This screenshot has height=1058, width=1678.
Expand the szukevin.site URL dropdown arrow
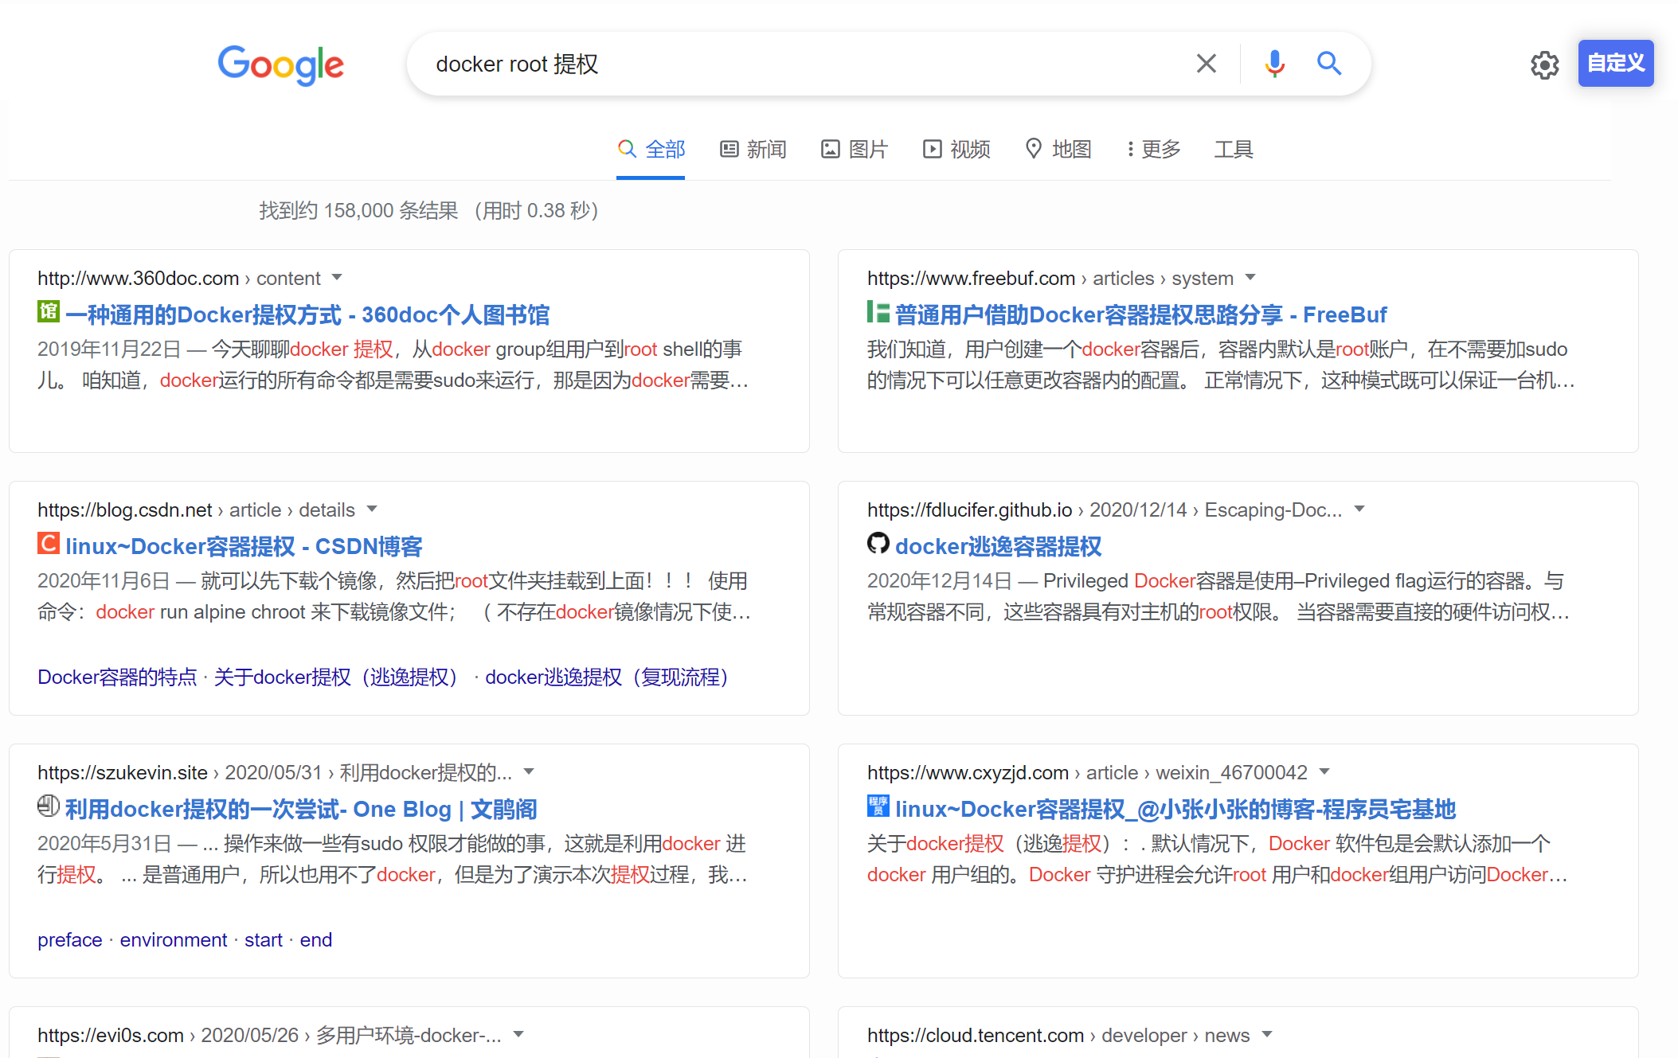point(529,772)
